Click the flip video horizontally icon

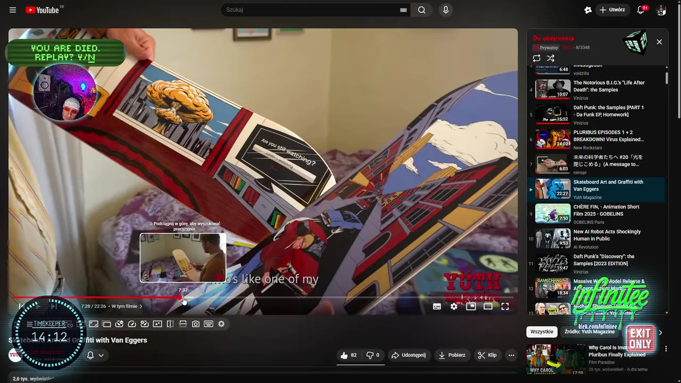pos(170,324)
